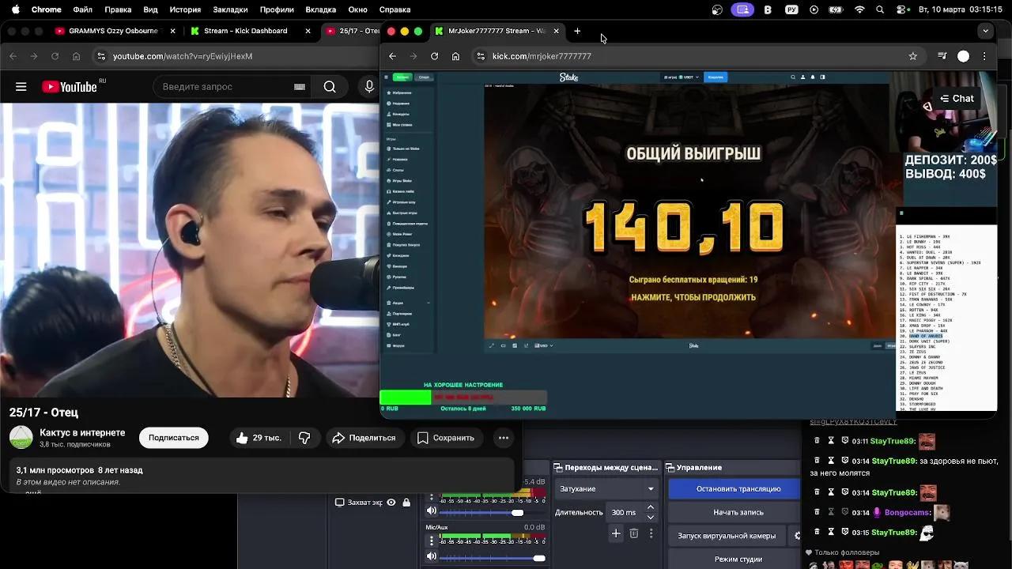Open the YouTube more actions ellipsis
Viewport: 1012px width, 569px height.
point(503,438)
